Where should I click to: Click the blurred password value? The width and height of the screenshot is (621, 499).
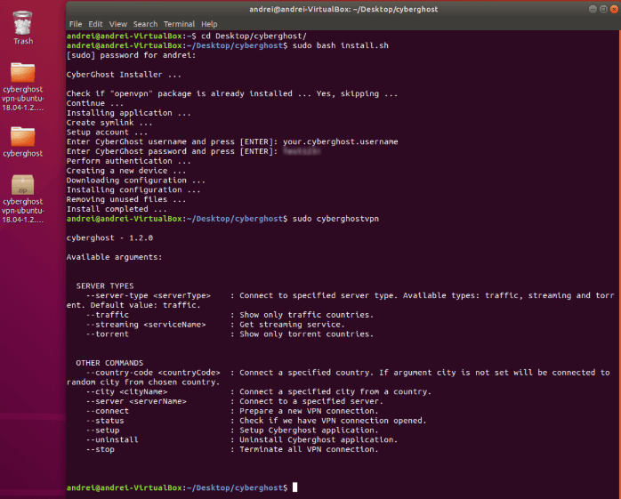click(302, 151)
